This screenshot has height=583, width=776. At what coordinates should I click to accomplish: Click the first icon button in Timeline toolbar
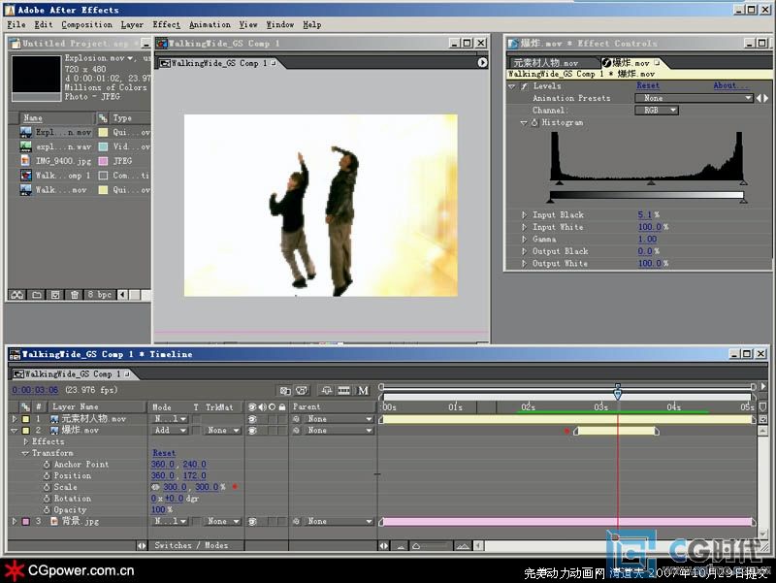click(x=285, y=391)
